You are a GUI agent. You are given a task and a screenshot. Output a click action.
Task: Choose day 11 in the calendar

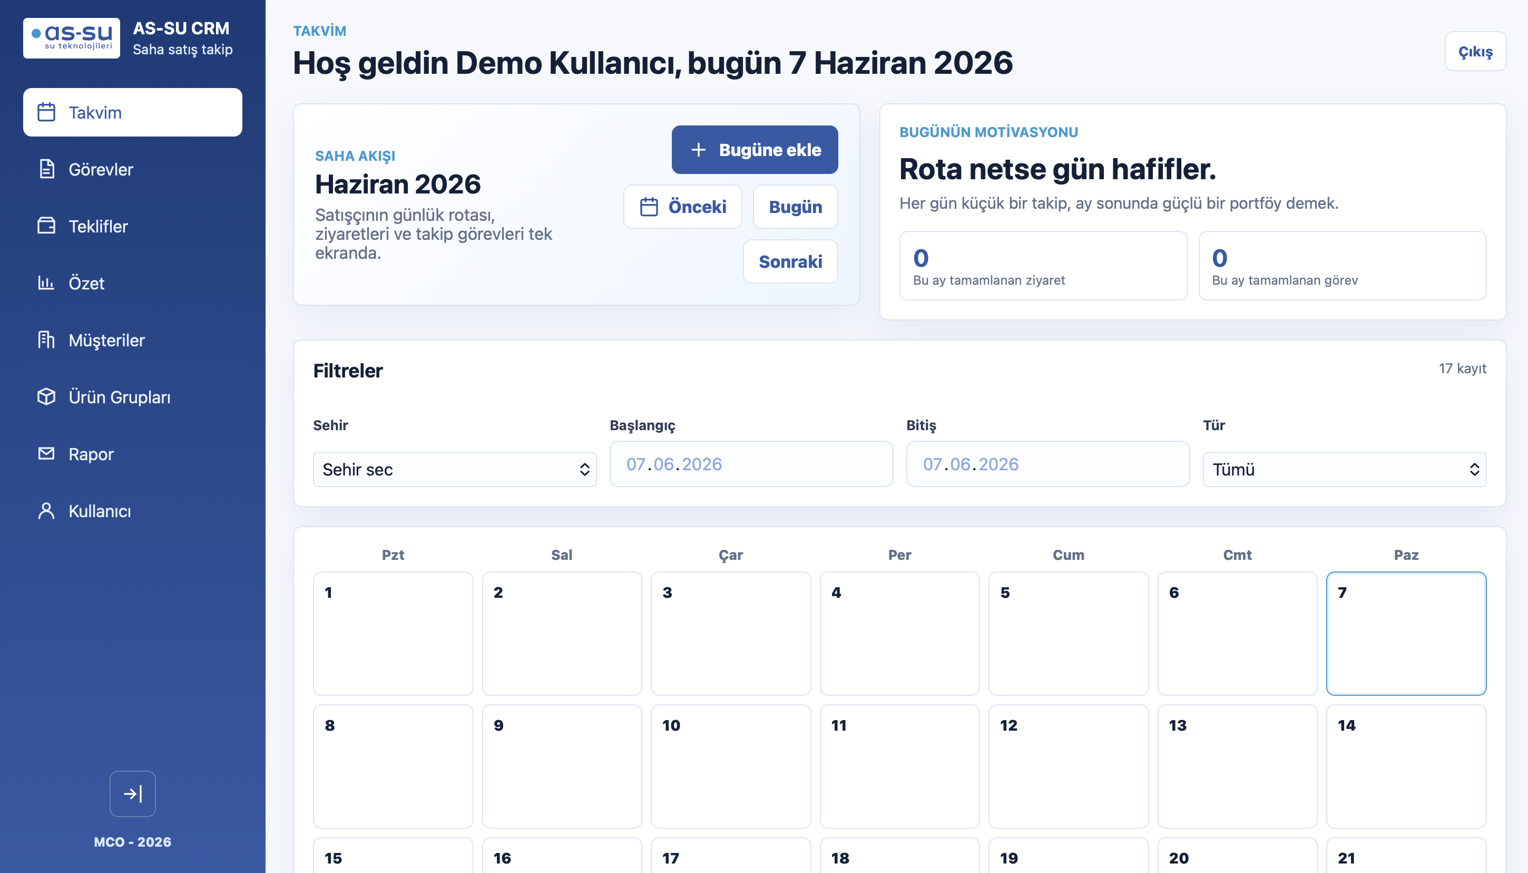(899, 767)
